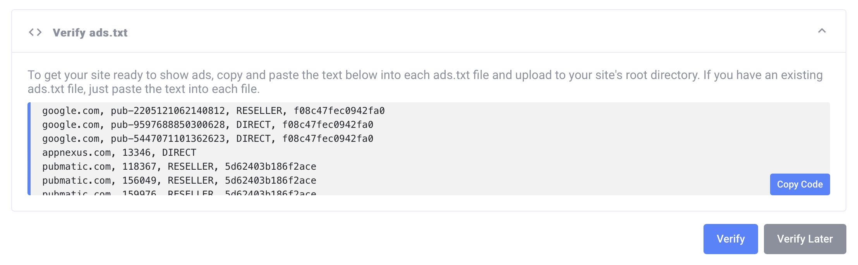858x265 pixels.
Task: Click the blue Verify button
Action: tap(730, 239)
